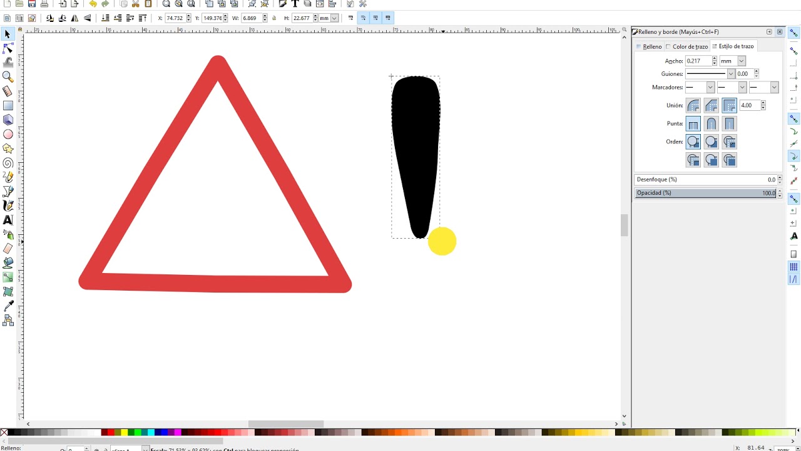Viewport: 801px width, 451px height.
Task: Increase the miter limit 4.00 value
Action: pyautogui.click(x=763, y=103)
